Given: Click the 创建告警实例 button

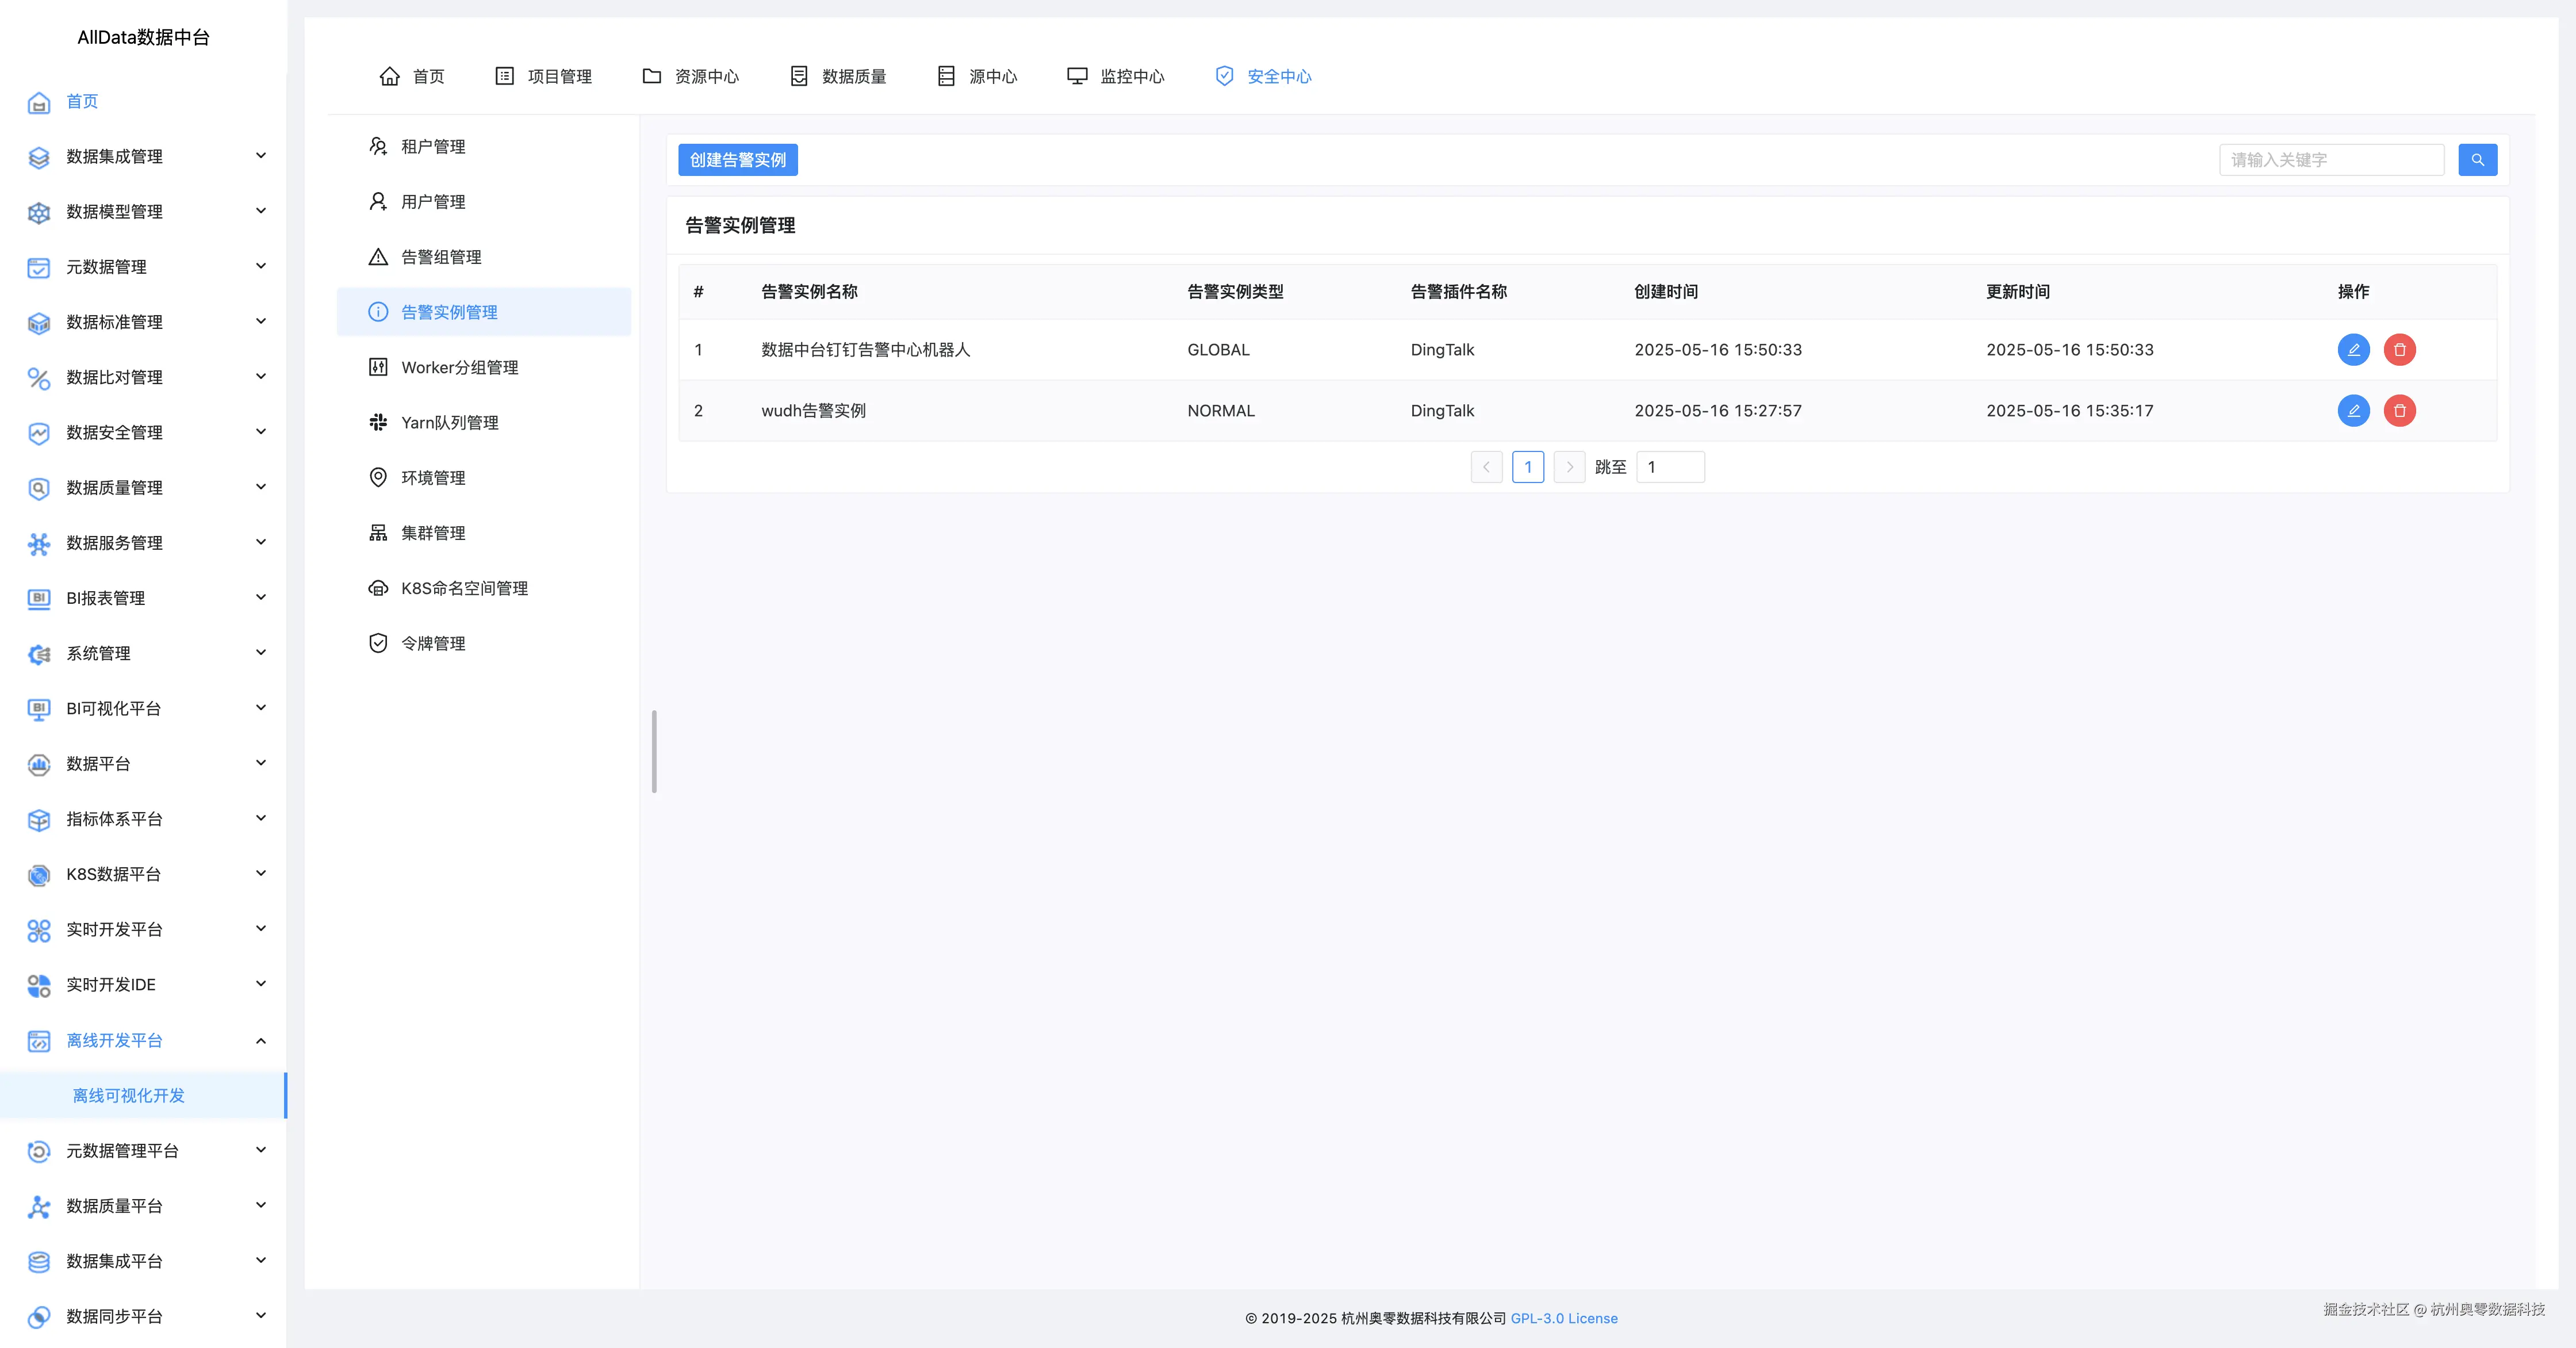Looking at the screenshot, I should tap(737, 159).
